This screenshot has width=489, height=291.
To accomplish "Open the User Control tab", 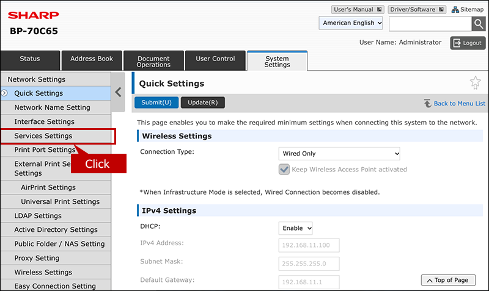I will pos(215,60).
